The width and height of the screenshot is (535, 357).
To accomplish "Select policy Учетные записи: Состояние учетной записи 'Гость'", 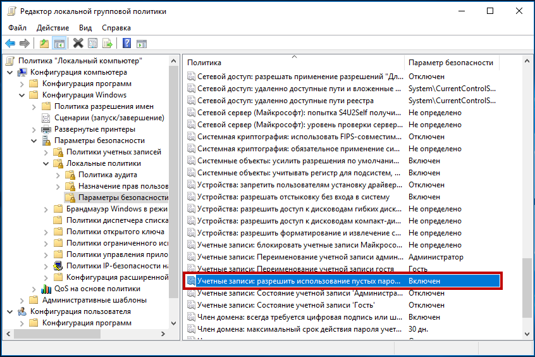I will (x=296, y=305).
